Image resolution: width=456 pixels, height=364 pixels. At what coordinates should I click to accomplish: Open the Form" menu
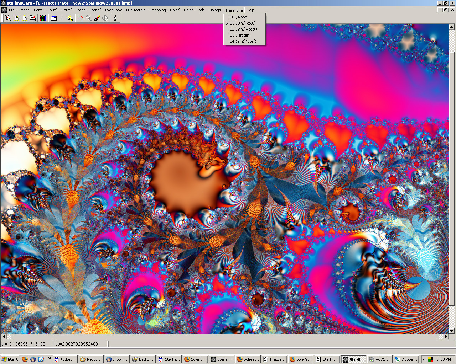(x=52, y=10)
